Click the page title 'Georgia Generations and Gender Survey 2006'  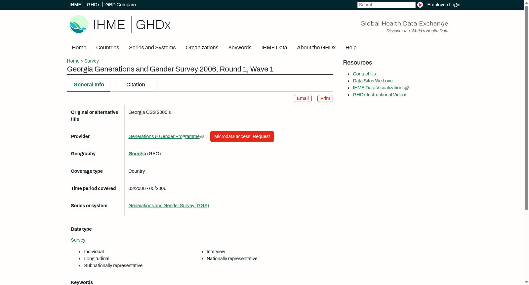click(x=170, y=69)
